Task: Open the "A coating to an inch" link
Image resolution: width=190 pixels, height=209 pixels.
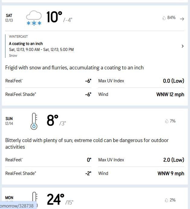Action: (x=26, y=43)
